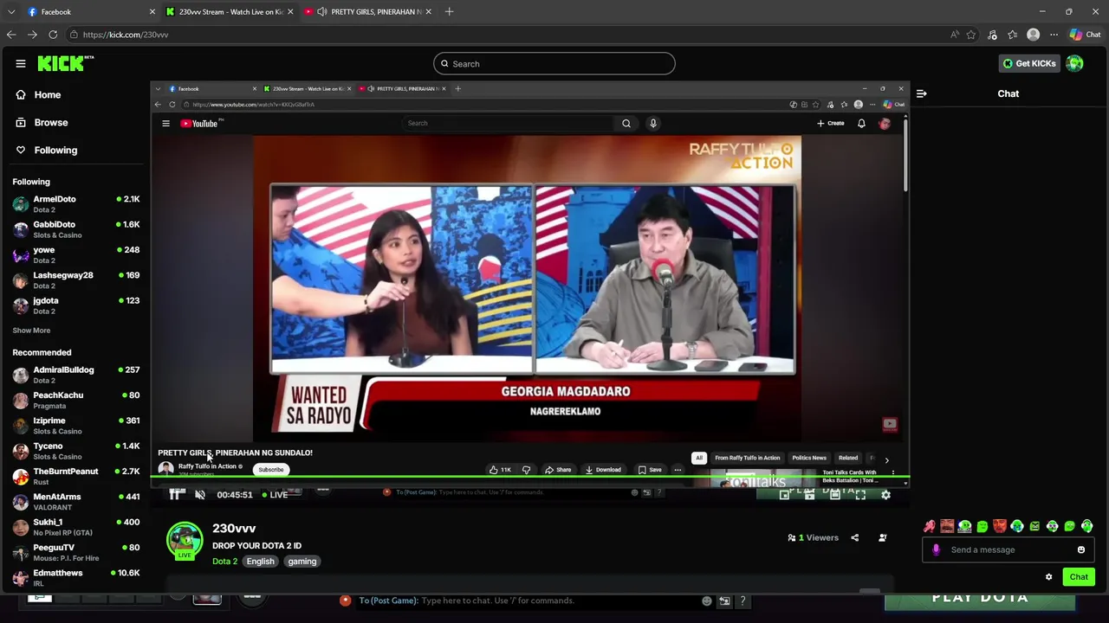Click the 230vvv streamer avatar
The width and height of the screenshot is (1109, 623).
pyautogui.click(x=185, y=539)
